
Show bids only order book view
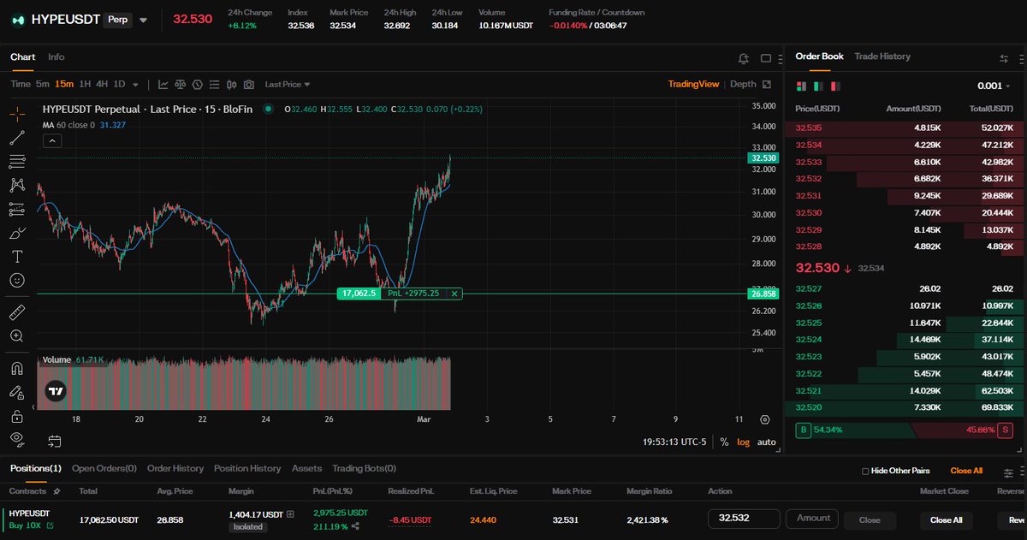point(818,86)
